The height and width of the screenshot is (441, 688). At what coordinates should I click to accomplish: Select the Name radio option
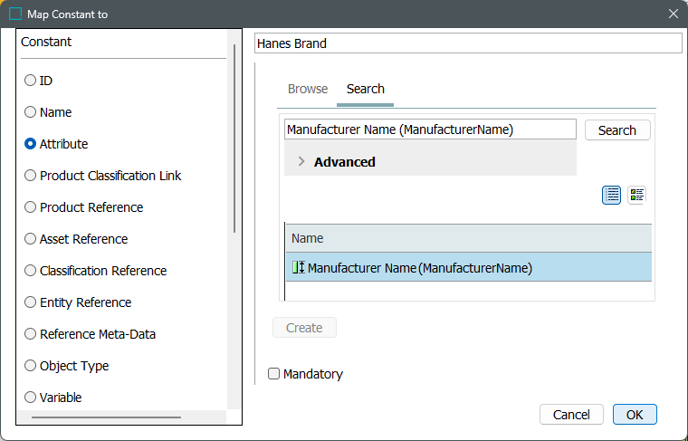pos(30,112)
